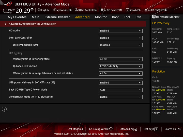
Task: Click the English language label
Action: point(45,10)
